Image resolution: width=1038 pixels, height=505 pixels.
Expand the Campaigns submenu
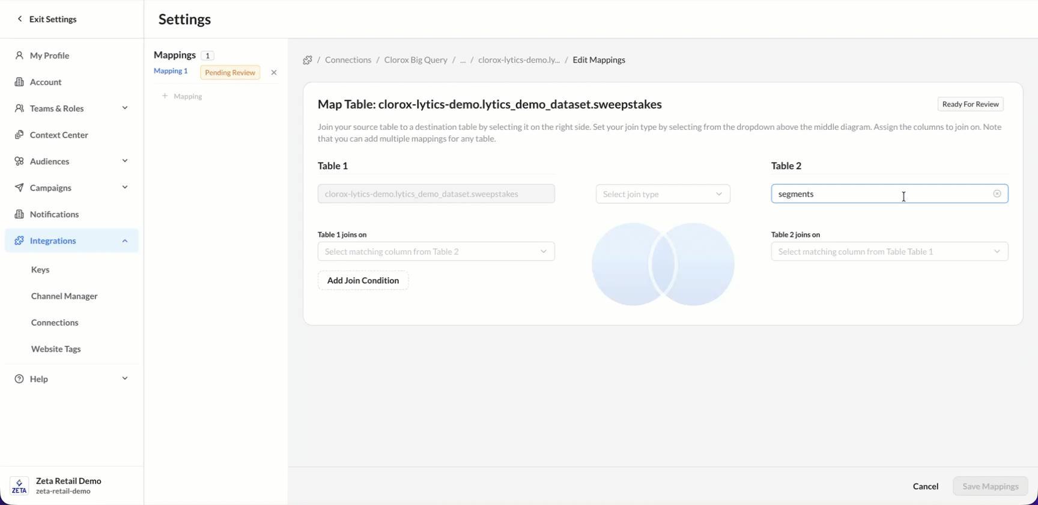coord(125,188)
